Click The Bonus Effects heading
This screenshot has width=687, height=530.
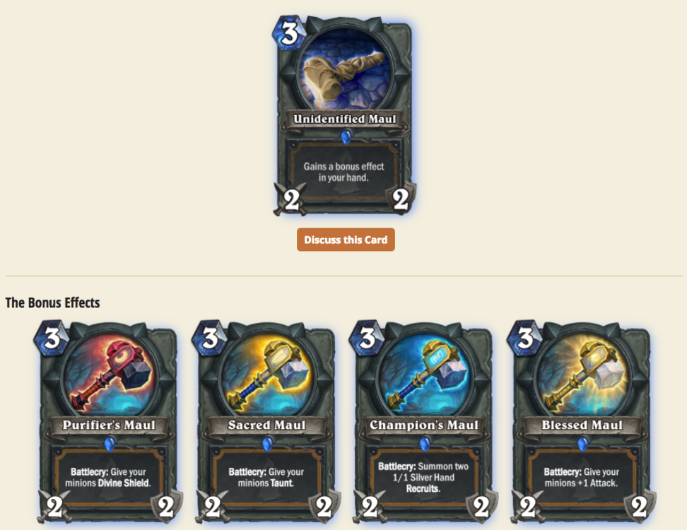[x=52, y=302]
